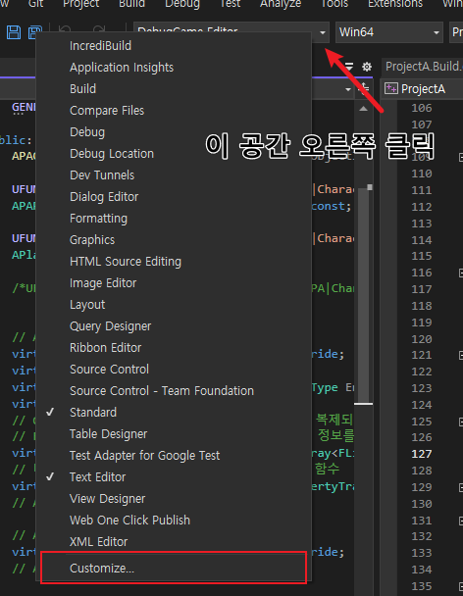Image resolution: width=463 pixels, height=596 pixels.
Task: Select Layout in the context menu
Action: point(174,305)
